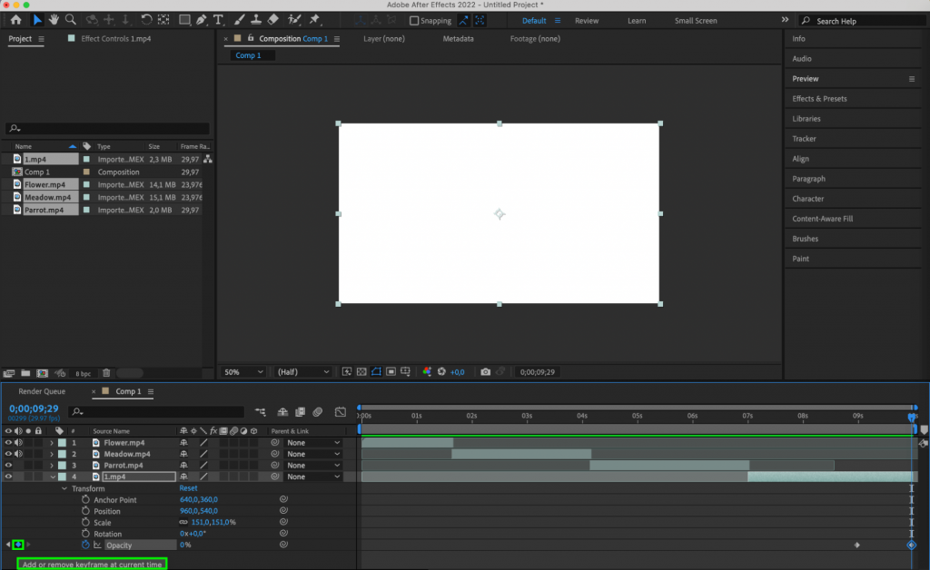
Task: Collapse the Transform properties group
Action: click(x=64, y=488)
